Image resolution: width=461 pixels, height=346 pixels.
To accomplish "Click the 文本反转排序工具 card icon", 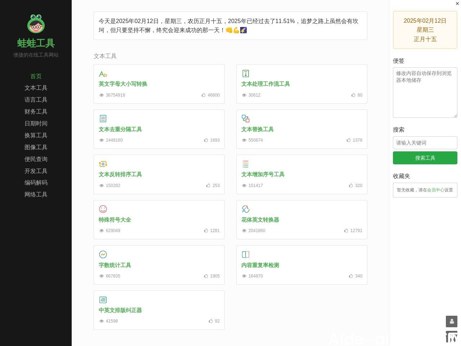I will 103,164.
